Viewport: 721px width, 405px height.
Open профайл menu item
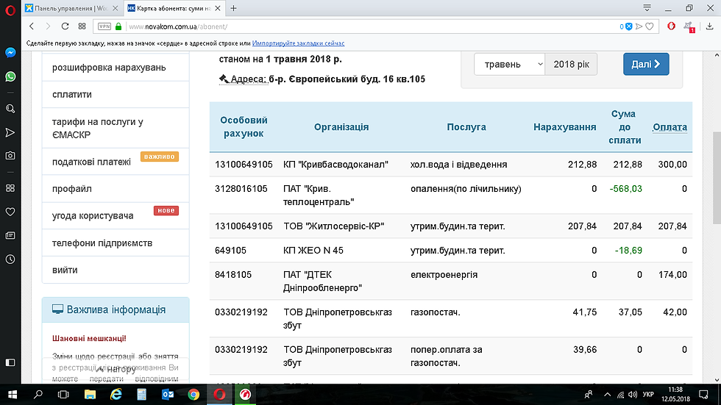click(x=116, y=189)
